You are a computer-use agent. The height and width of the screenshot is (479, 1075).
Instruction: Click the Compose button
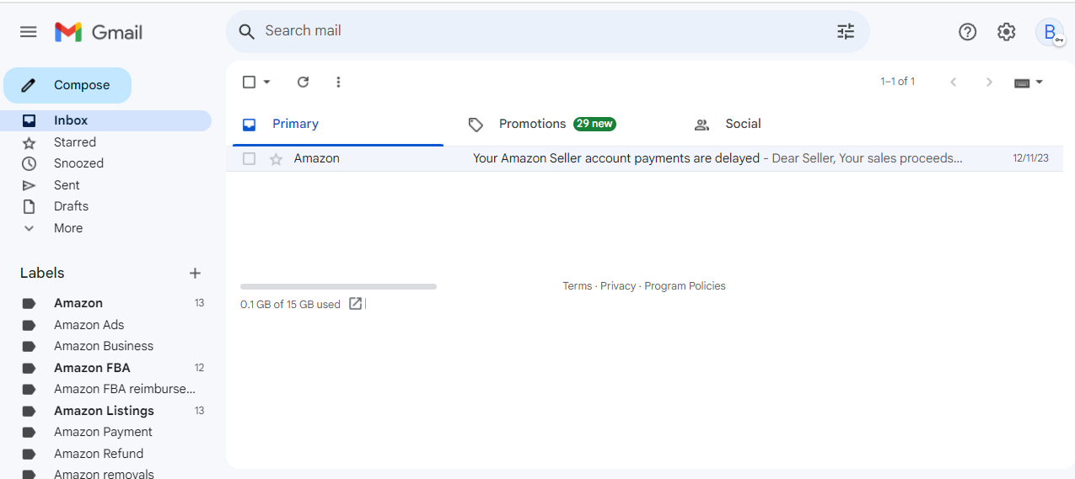pos(67,85)
